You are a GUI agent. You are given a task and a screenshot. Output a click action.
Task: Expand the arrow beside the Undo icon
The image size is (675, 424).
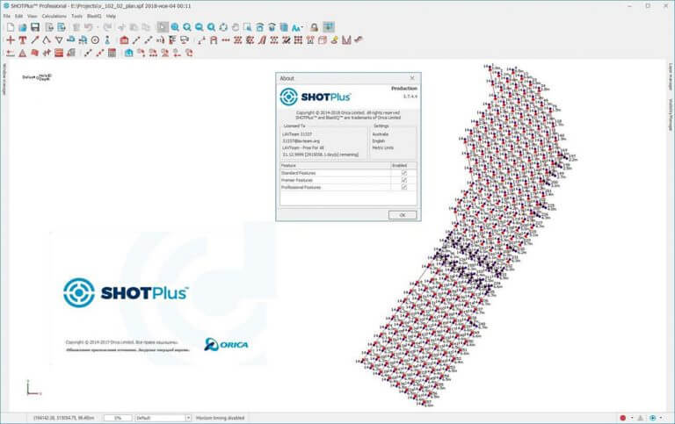pyautogui.click(x=98, y=27)
